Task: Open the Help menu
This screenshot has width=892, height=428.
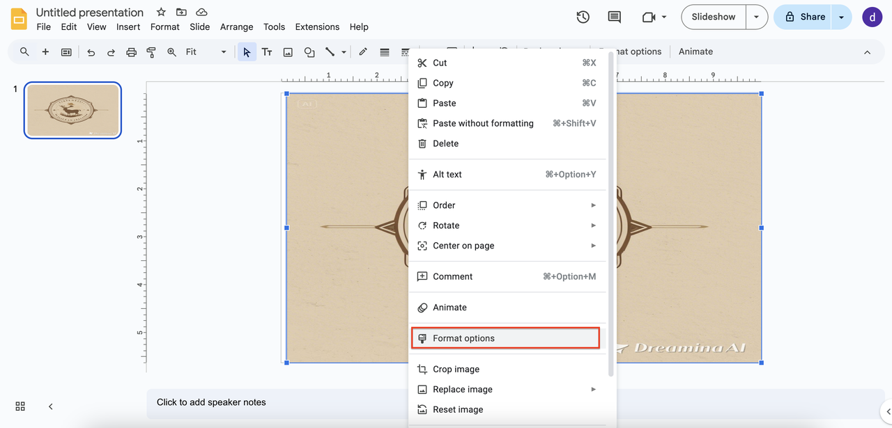Action: click(359, 26)
